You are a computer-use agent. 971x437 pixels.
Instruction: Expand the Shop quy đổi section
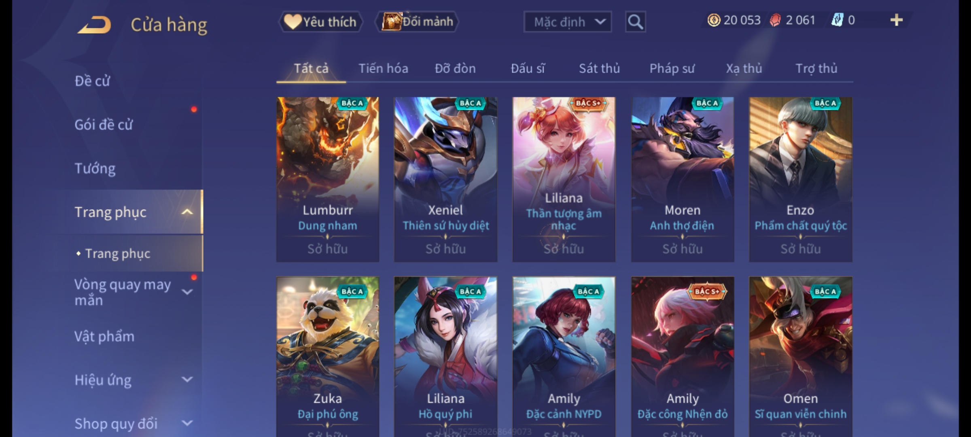point(187,423)
